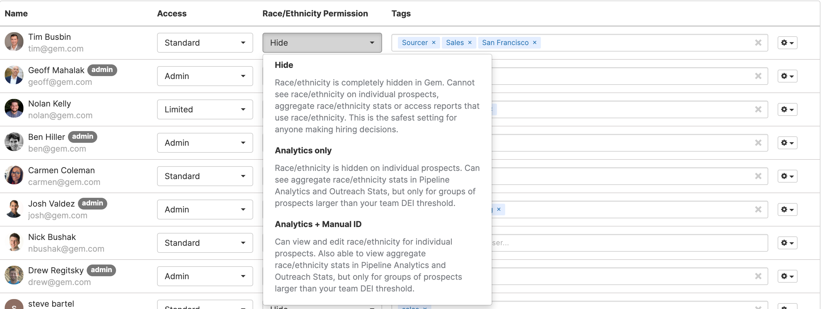Click the Race/Ethnicity Permission column header
Screen dimensions: 821x309
coord(315,13)
